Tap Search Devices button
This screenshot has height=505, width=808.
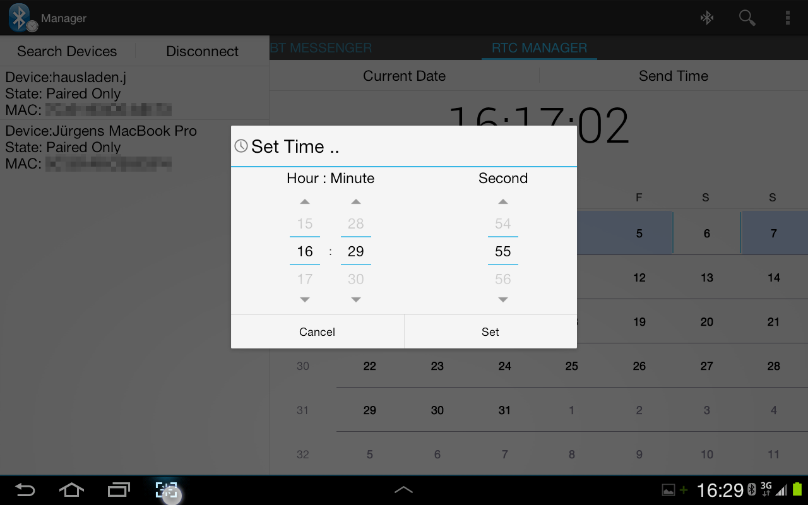point(67,51)
